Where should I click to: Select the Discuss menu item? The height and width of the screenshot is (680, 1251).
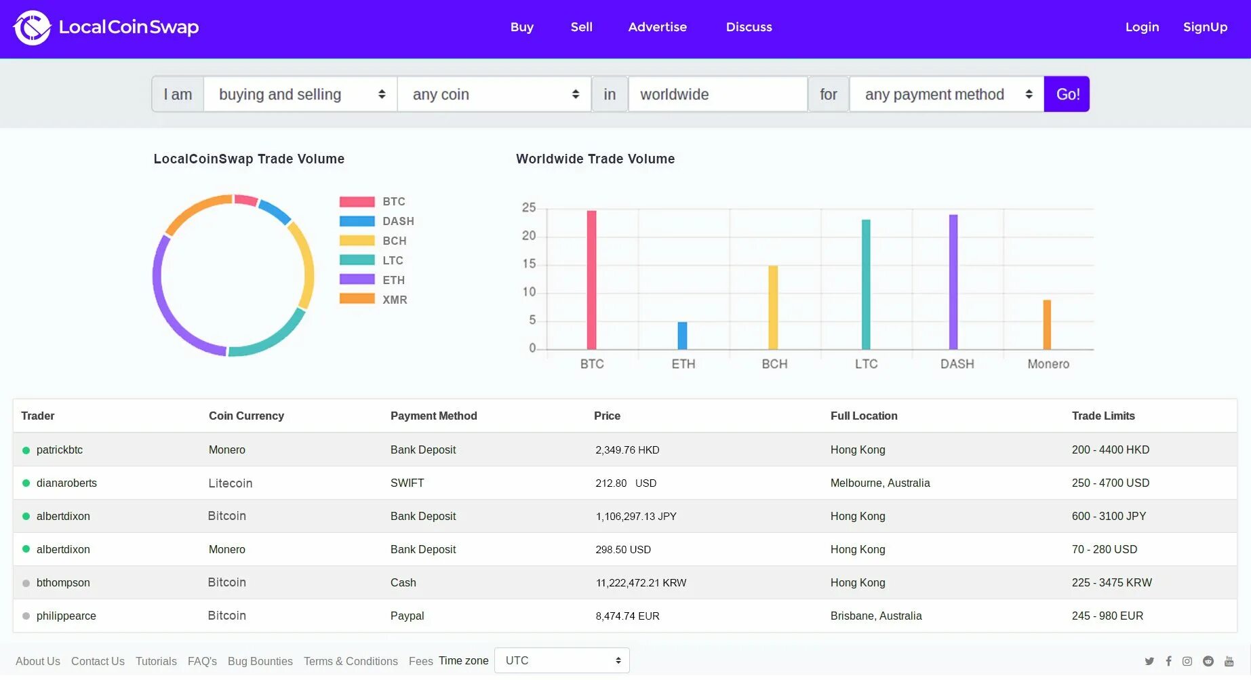click(x=749, y=27)
